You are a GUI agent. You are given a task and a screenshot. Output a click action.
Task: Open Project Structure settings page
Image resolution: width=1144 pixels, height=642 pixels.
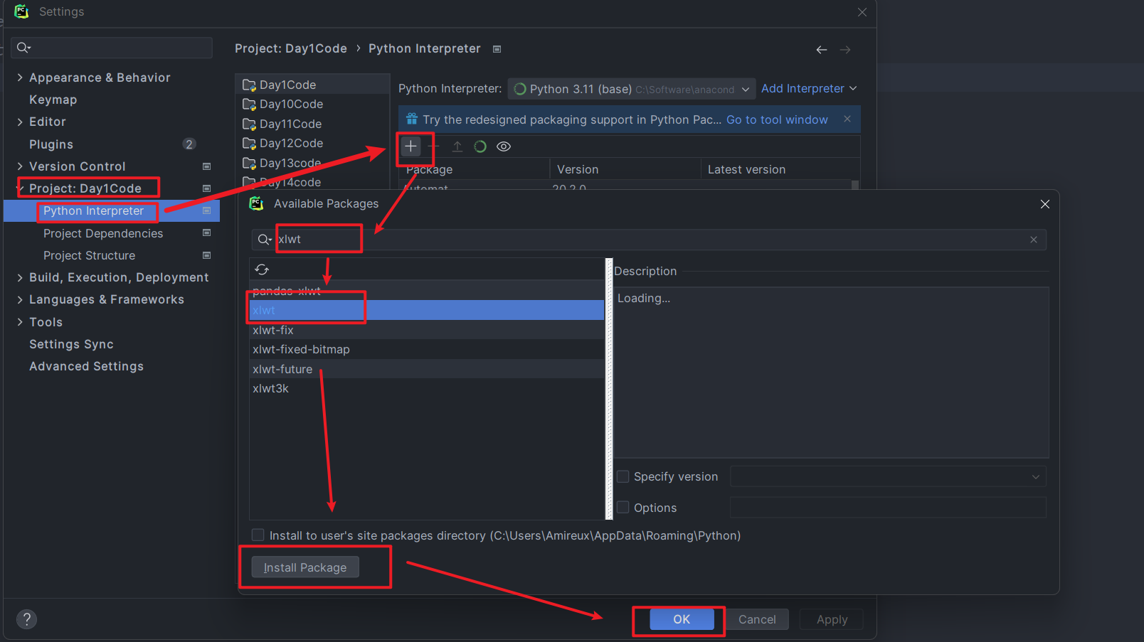pyautogui.click(x=89, y=255)
